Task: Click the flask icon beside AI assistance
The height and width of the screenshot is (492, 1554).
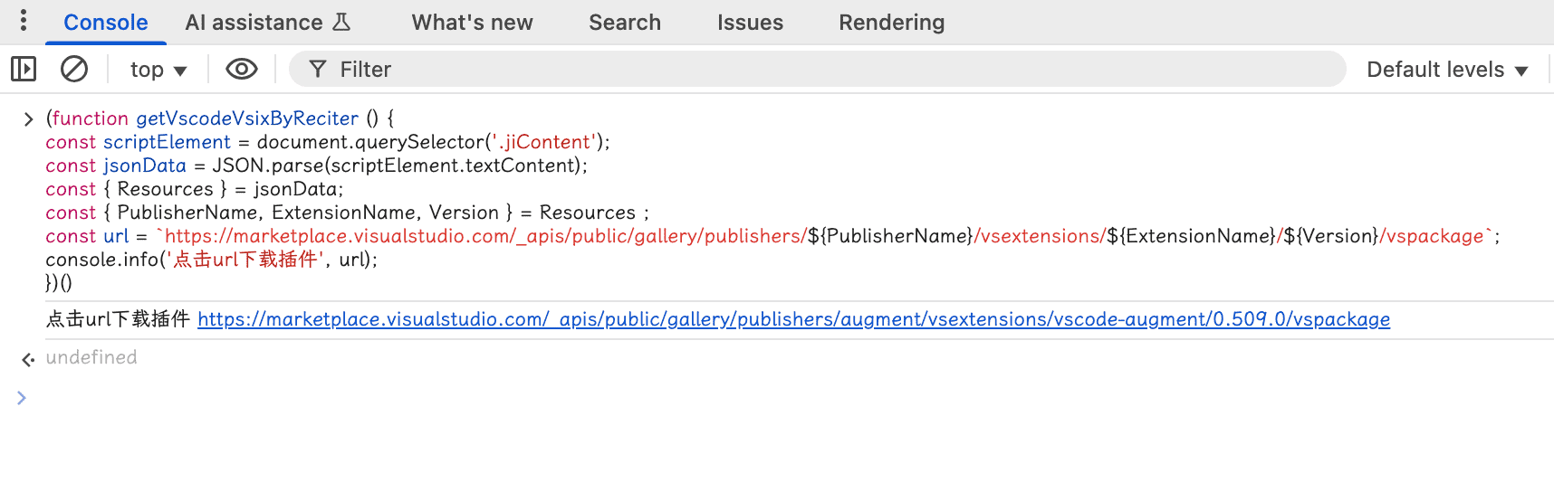Action: (341, 22)
